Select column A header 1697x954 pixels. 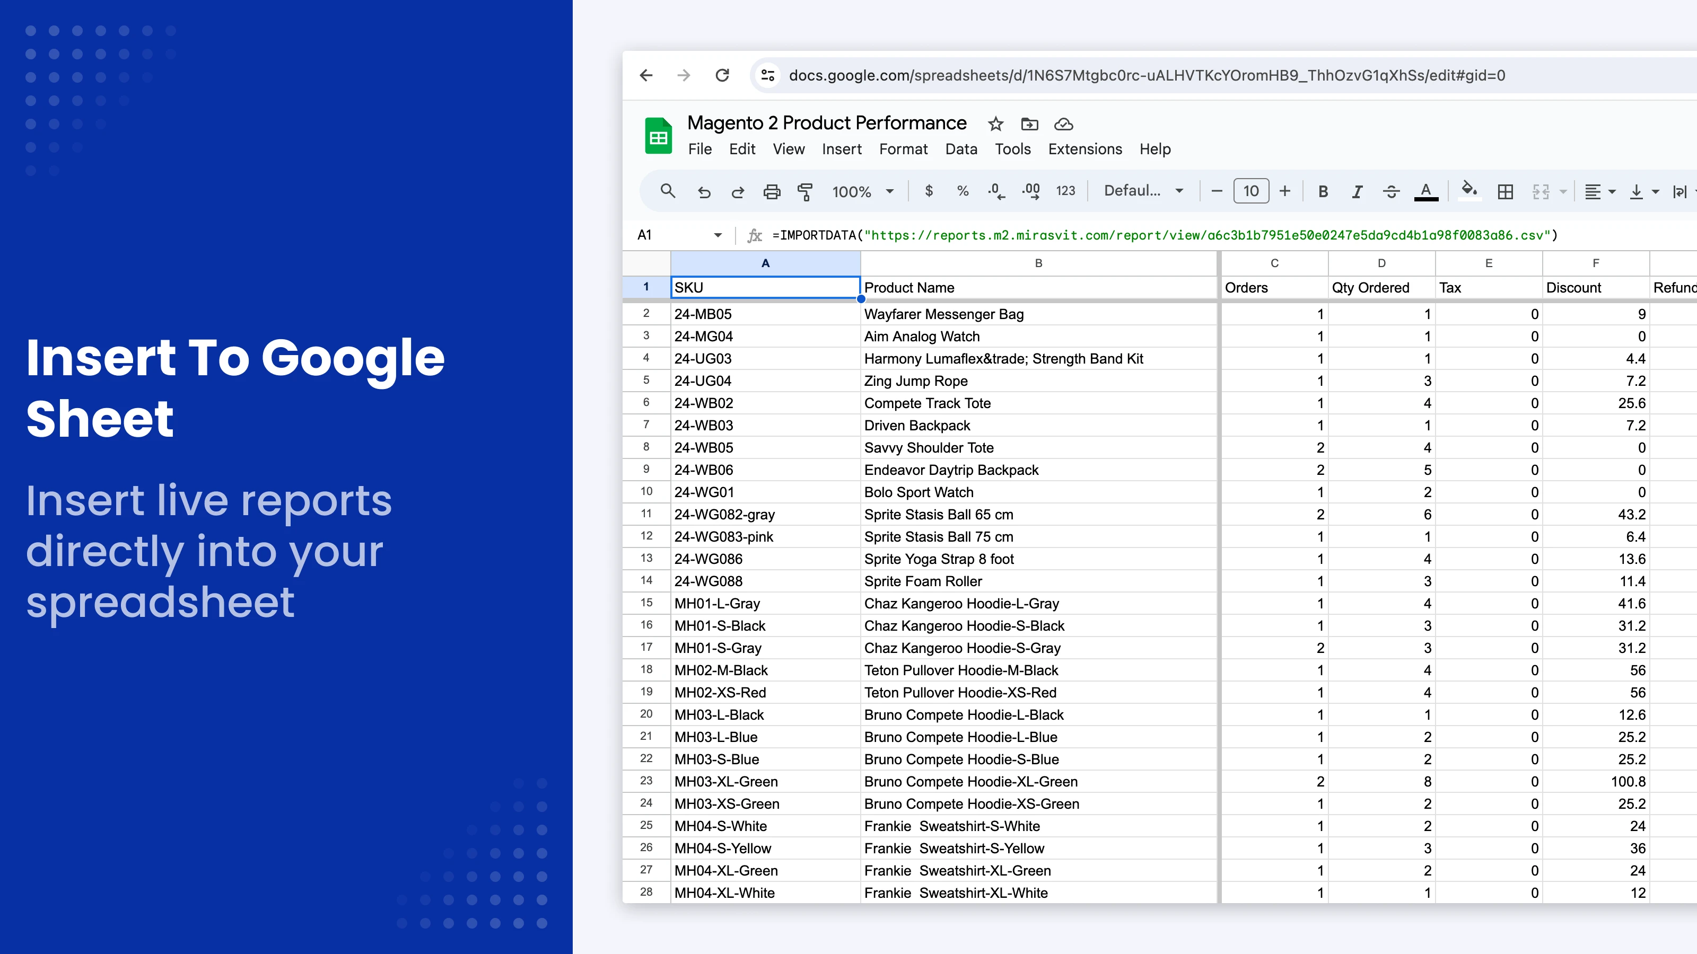[x=765, y=263]
